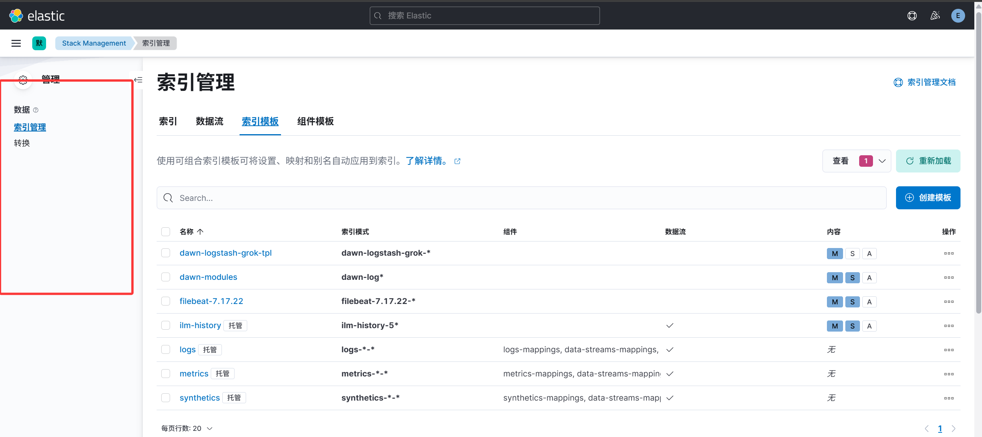Open actions menu for synthetics row
Image resolution: width=982 pixels, height=437 pixels.
(x=949, y=398)
